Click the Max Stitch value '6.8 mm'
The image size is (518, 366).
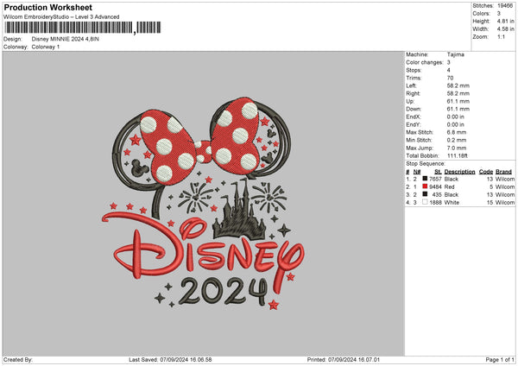tap(457, 132)
